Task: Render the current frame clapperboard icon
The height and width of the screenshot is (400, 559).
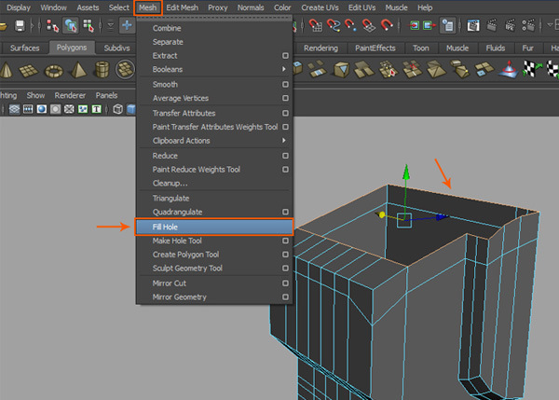Action: click(492, 25)
